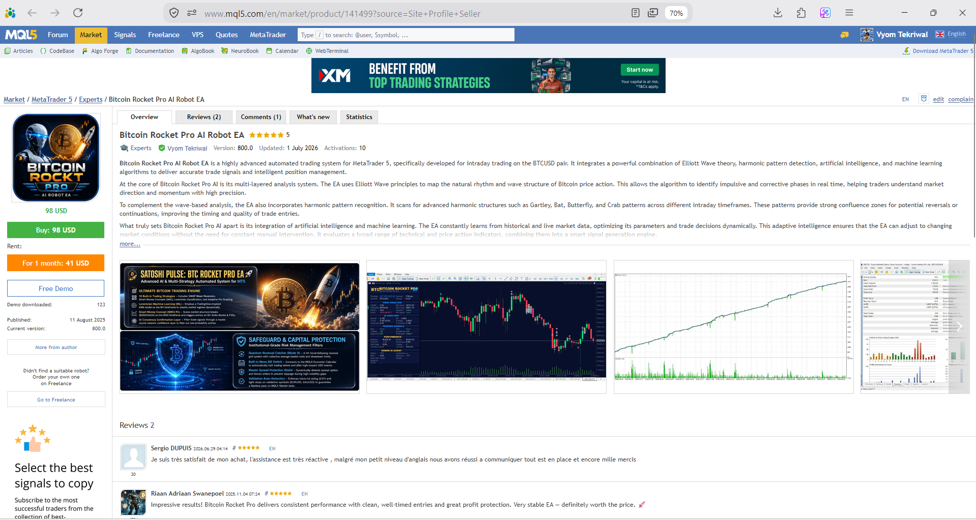This screenshot has width=976, height=520.
Task: Click the MetaTrader 5 breadcrumb link
Action: click(52, 99)
